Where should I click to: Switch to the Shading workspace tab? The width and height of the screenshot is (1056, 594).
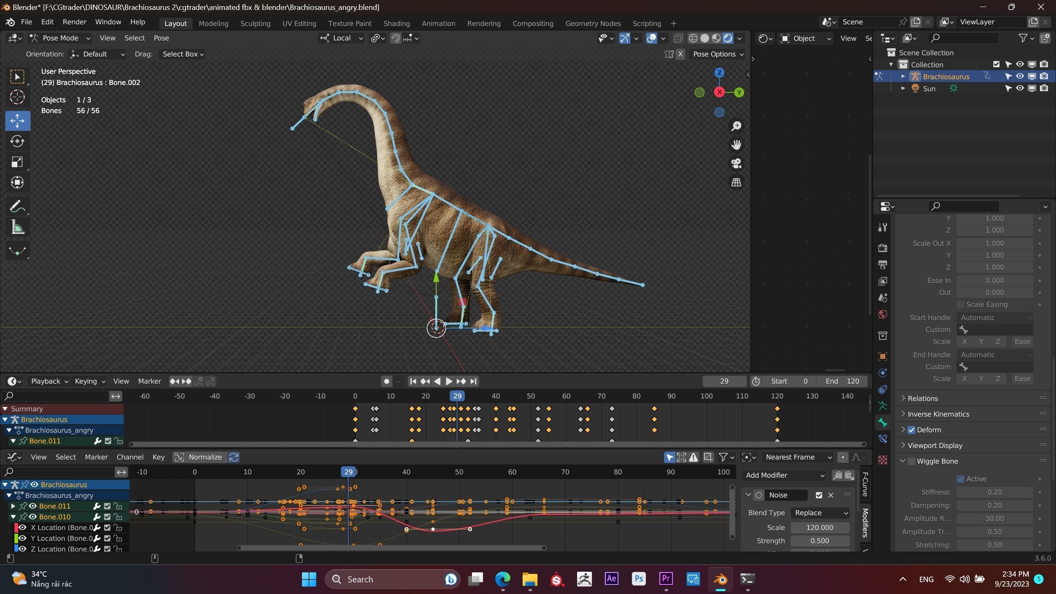point(396,24)
